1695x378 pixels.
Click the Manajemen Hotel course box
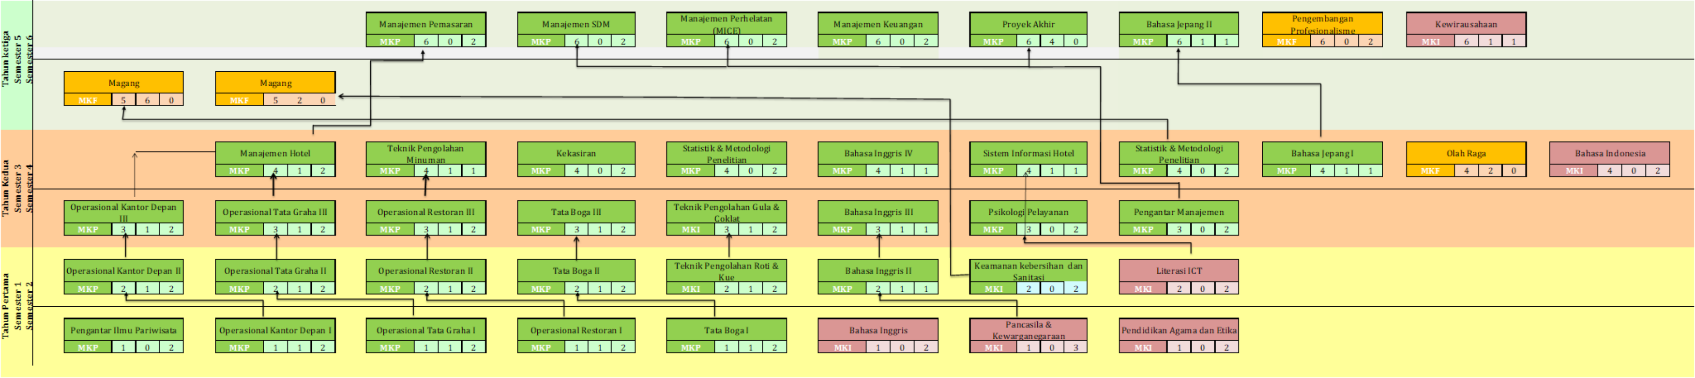(275, 153)
